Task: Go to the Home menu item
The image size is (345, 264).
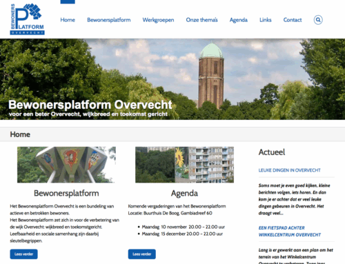Action: pyautogui.click(x=68, y=20)
